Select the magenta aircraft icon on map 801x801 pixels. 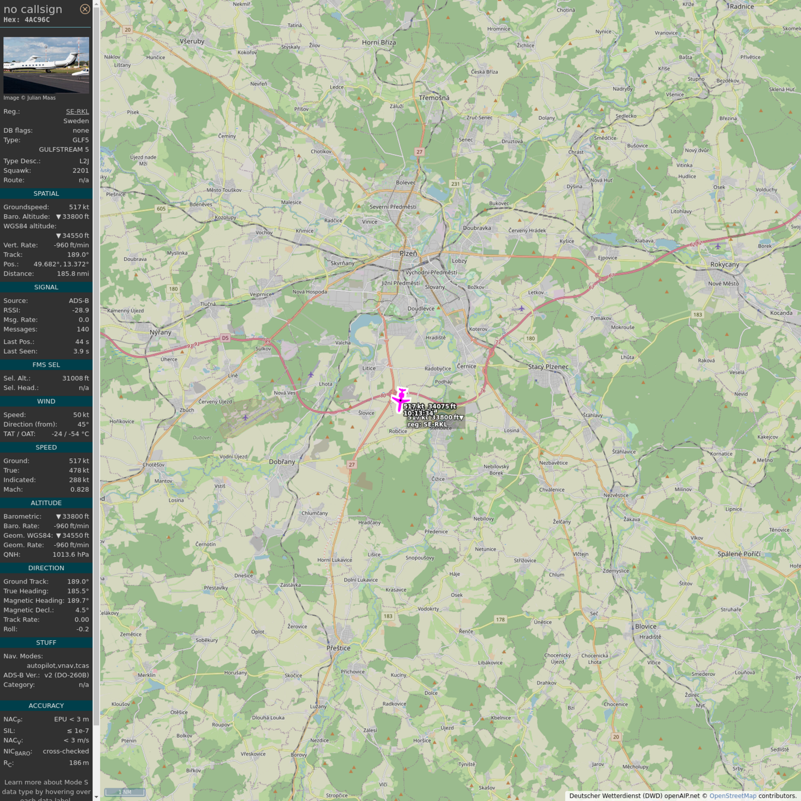(400, 399)
